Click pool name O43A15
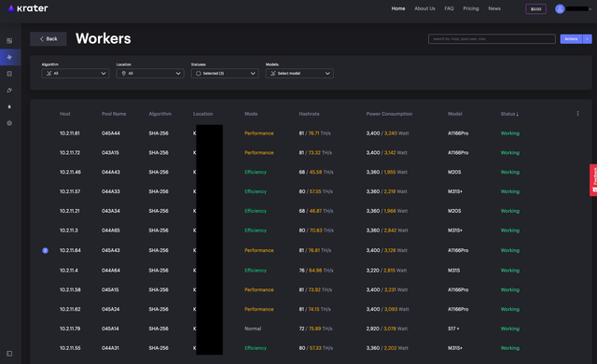Viewport: 597px width, 364px height. [x=110, y=153]
